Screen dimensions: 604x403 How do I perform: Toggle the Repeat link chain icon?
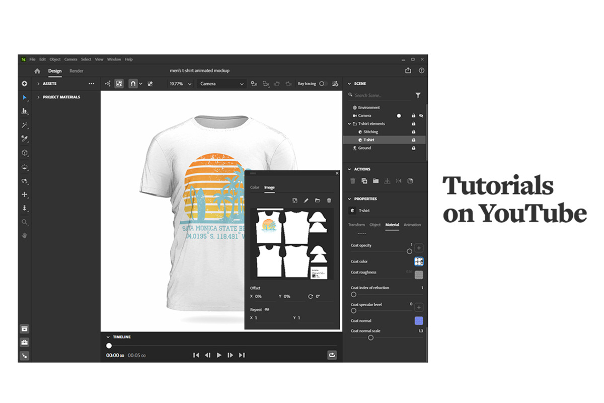(267, 309)
